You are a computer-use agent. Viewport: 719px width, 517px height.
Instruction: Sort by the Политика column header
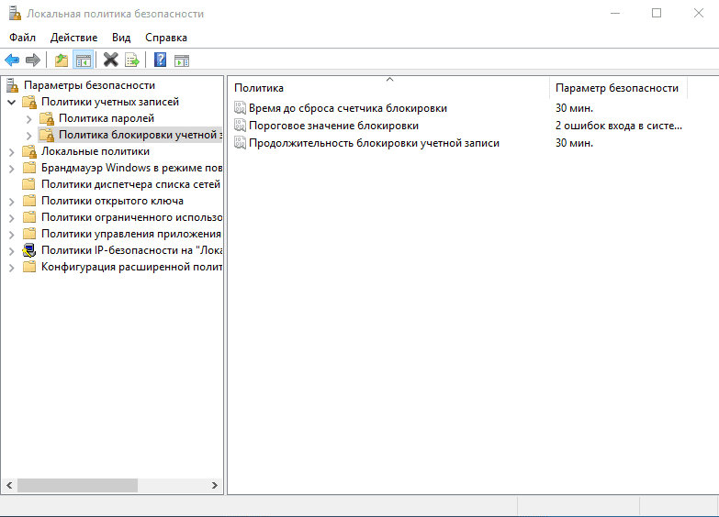pos(386,88)
